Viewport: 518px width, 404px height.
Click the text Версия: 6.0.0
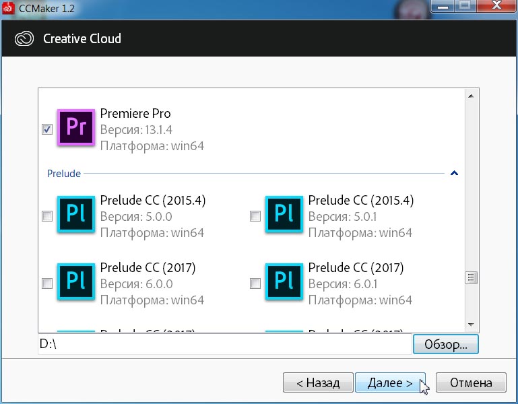tap(137, 284)
